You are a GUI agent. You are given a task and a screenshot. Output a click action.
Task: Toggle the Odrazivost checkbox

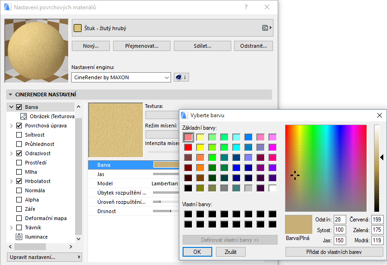[19, 153]
